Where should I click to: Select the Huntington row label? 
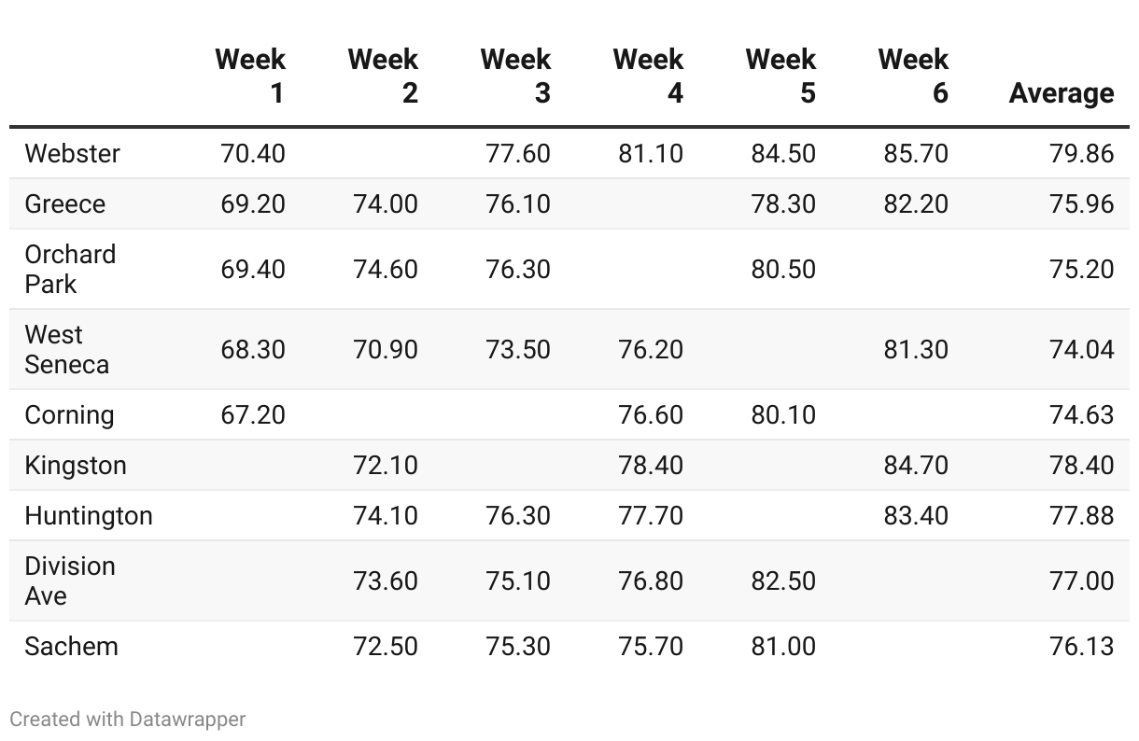pyautogui.click(x=88, y=515)
